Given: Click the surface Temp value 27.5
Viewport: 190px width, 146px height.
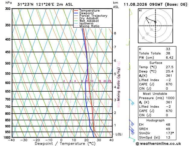Looking at the screenshot, I should pyautogui.click(x=169, y=67).
